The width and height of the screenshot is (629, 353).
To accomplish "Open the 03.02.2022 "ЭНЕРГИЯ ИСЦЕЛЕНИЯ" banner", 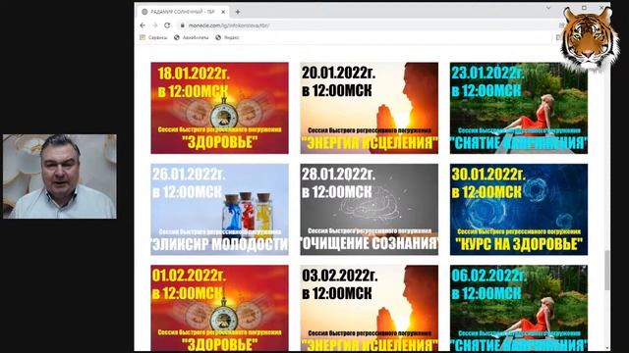I will (370, 308).
